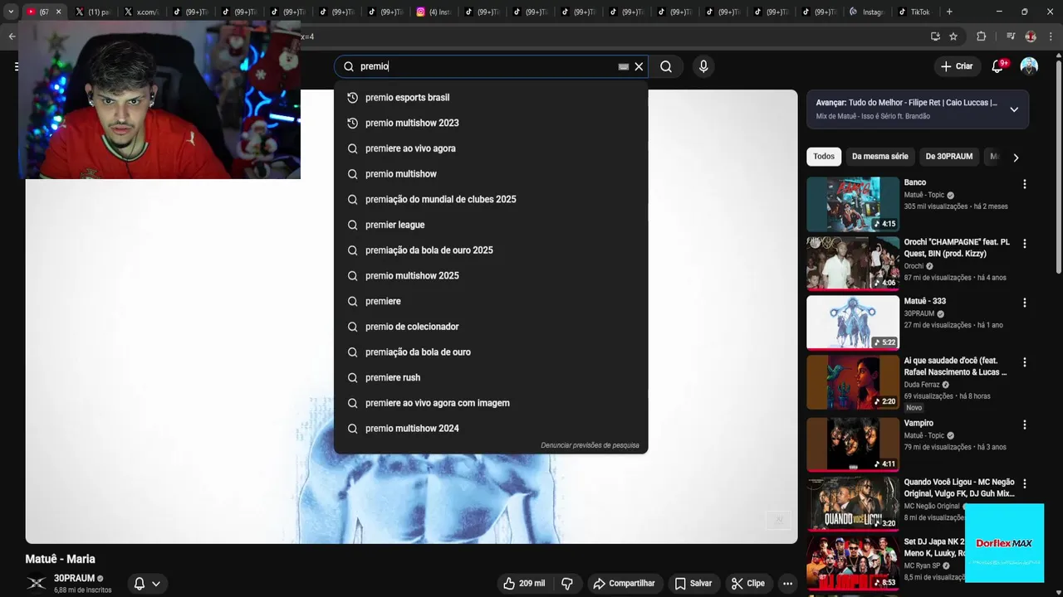1063x597 pixels.
Task: Select the Da mesma série chip
Action: pyautogui.click(x=880, y=157)
